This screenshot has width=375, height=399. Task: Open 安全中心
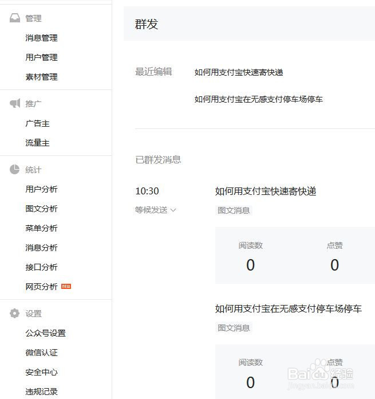point(41,372)
